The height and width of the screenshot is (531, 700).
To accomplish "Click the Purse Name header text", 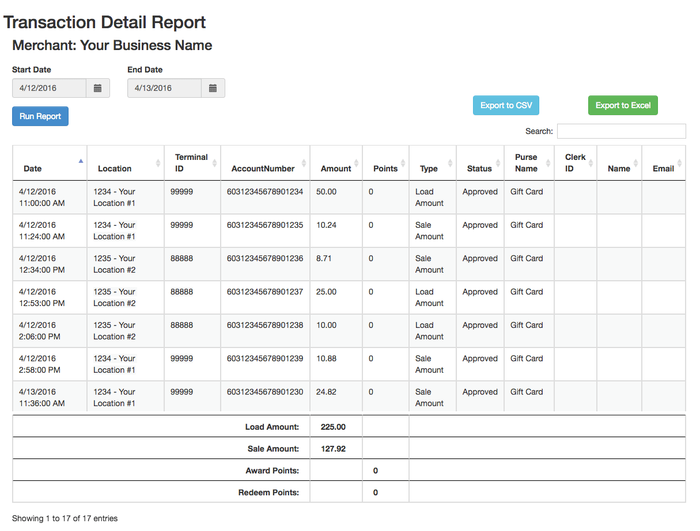I will pyautogui.click(x=526, y=163).
